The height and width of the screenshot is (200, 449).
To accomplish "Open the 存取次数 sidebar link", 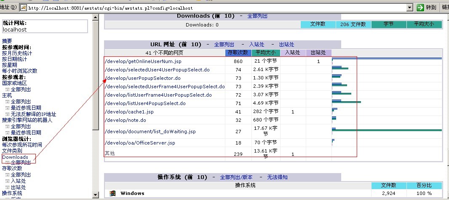I will click(x=12, y=168).
